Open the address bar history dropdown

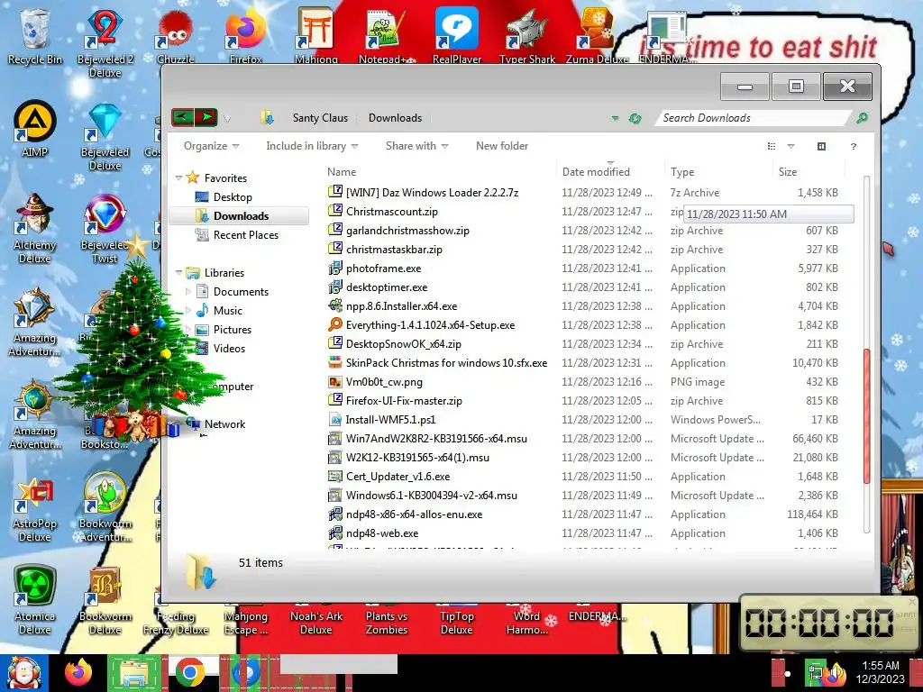coord(615,118)
